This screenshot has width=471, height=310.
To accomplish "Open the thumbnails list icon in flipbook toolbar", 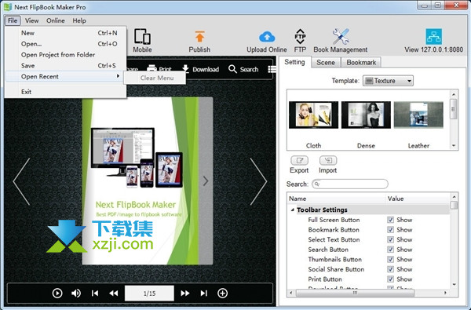I will coord(272,69).
